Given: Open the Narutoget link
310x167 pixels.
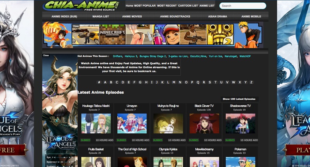Looking at the screenshot, I should [x=230, y=56].
